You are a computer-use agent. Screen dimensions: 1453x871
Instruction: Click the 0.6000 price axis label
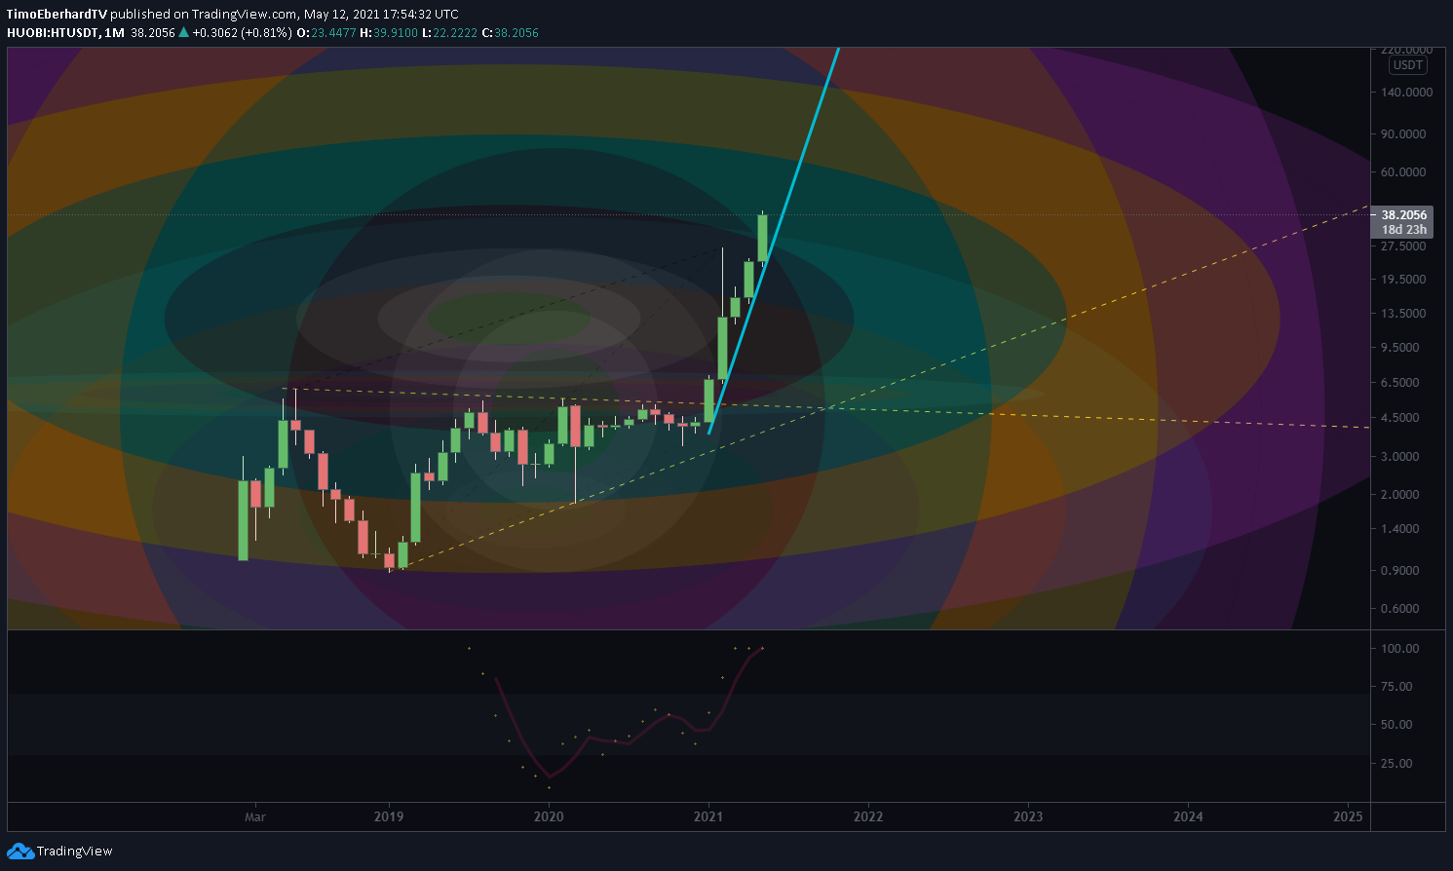[1400, 609]
